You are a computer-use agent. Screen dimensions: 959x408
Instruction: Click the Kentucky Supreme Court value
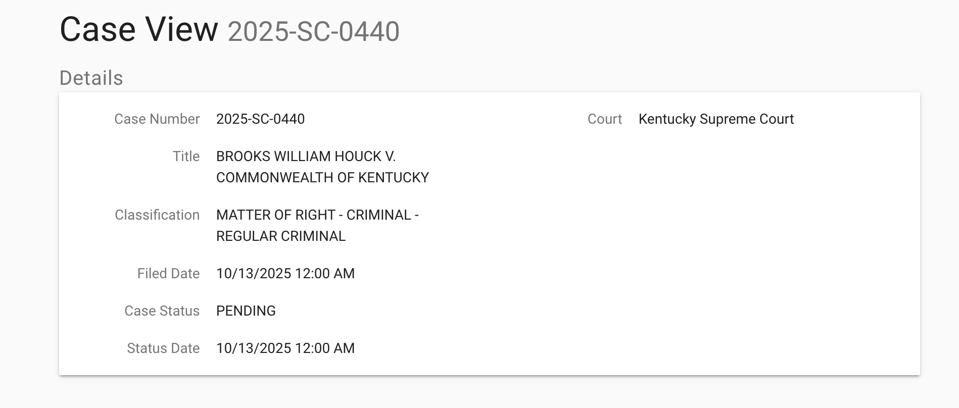[x=716, y=119]
